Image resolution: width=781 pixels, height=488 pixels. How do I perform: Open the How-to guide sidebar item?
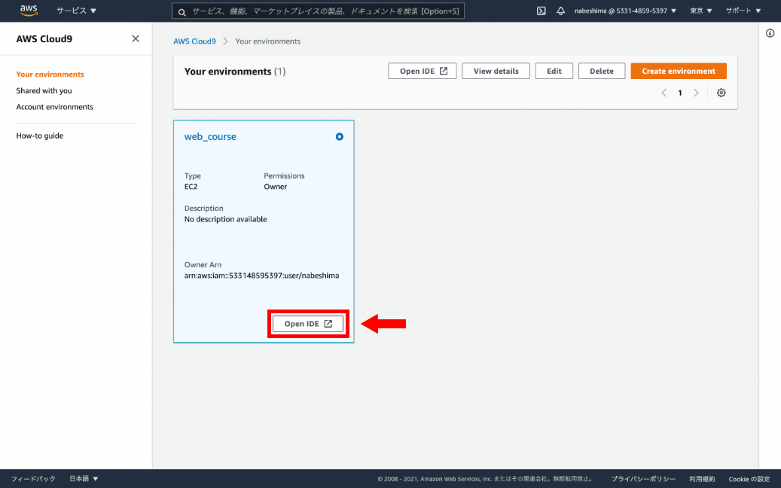tap(40, 136)
